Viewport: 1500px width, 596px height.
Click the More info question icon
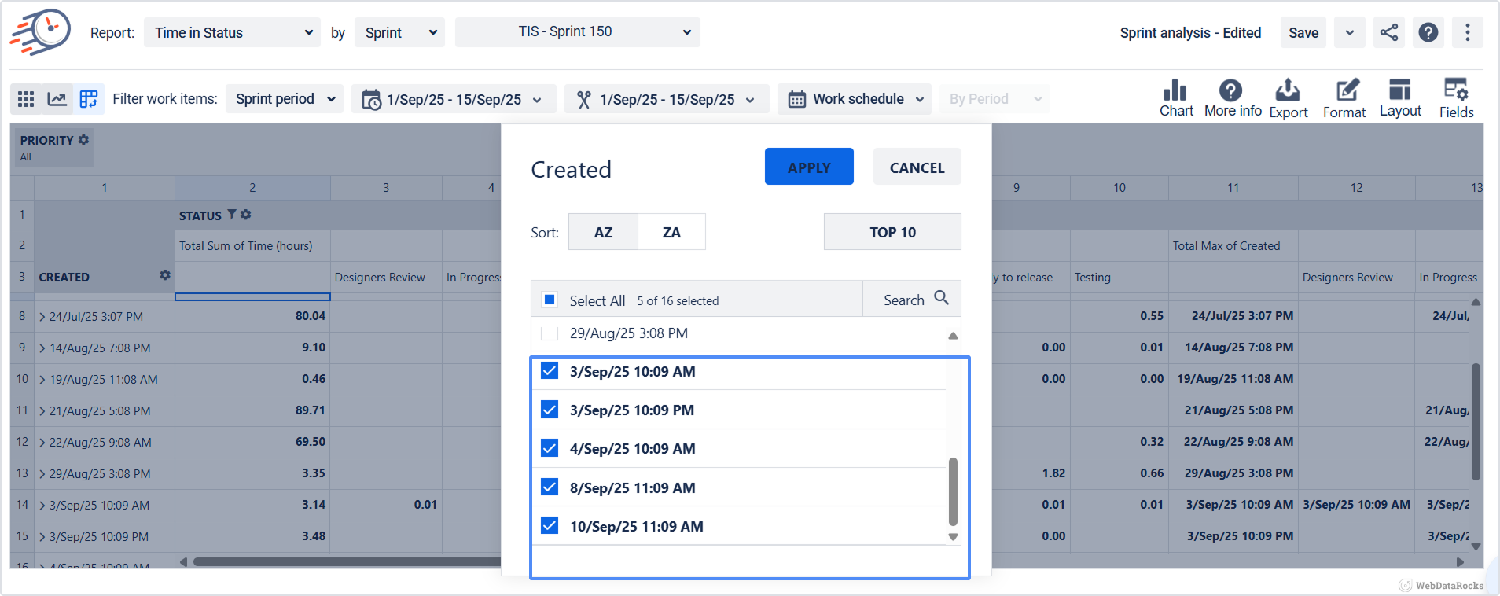point(1230,90)
